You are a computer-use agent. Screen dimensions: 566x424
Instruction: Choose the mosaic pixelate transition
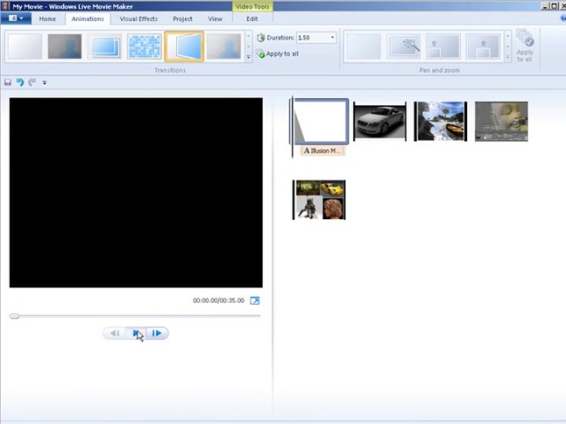coord(144,47)
